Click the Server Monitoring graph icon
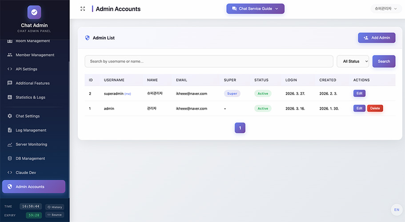 click(x=10, y=144)
